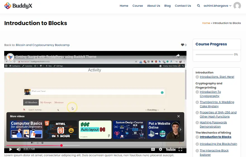
Task: Open YouTube player settings gear
Action: 160,149
